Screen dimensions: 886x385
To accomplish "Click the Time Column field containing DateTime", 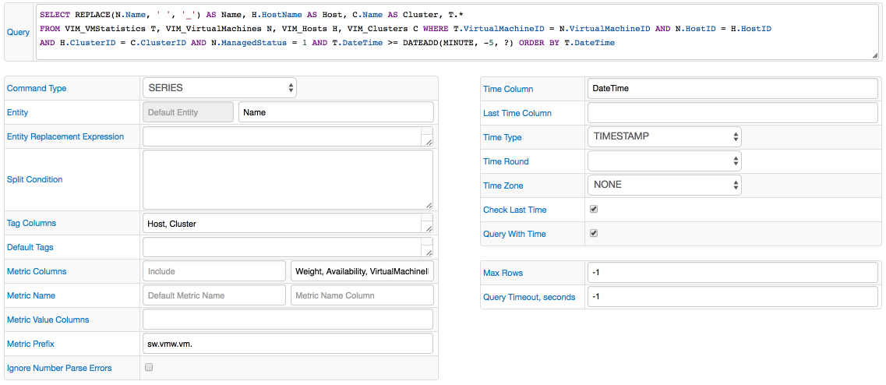I will click(732, 89).
